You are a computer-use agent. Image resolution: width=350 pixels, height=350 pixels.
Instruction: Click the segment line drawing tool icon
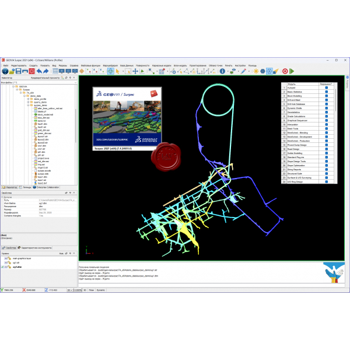[152, 71]
